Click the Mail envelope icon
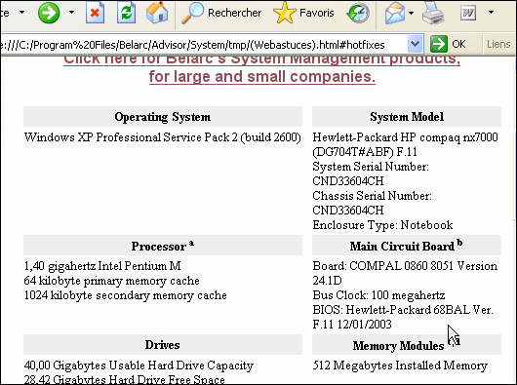The width and height of the screenshot is (517, 385). pyautogui.click(x=395, y=13)
